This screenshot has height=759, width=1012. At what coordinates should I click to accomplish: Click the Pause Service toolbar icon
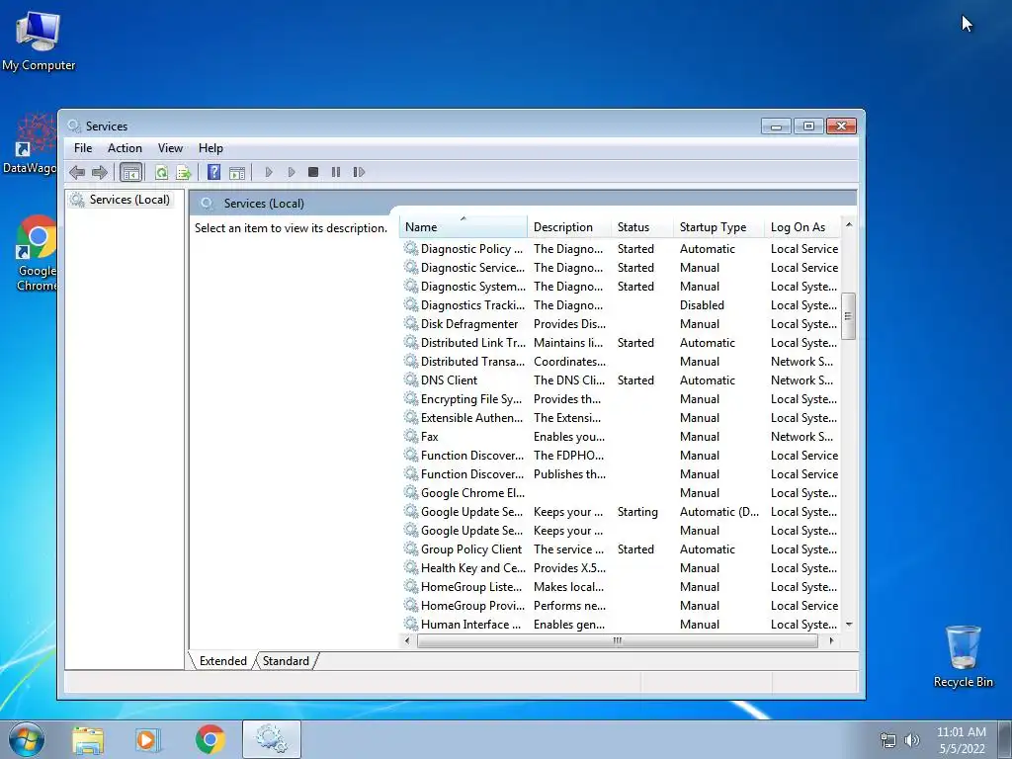click(336, 172)
